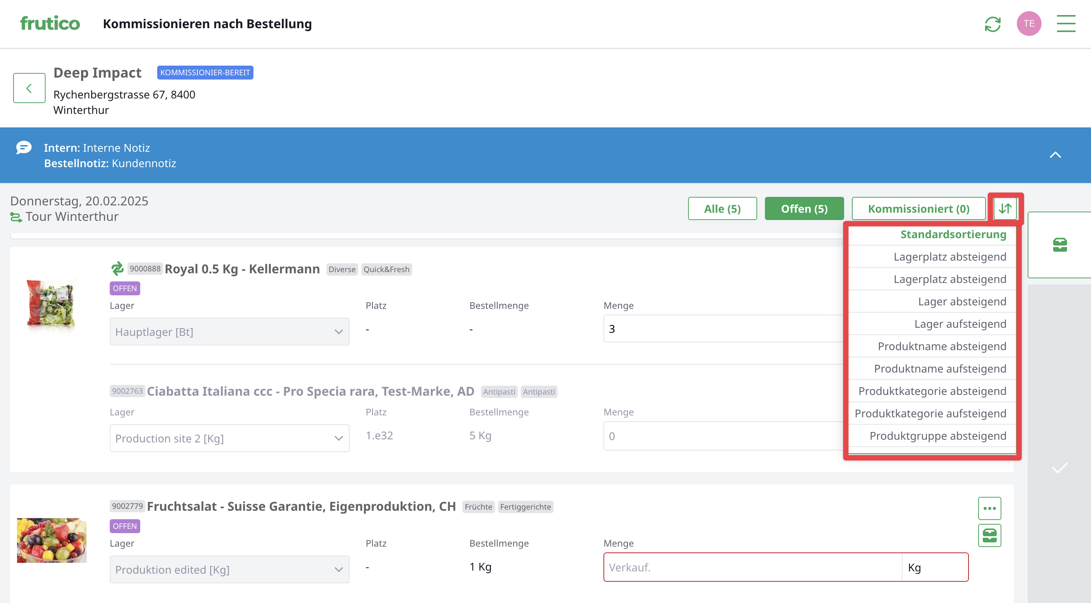The width and height of the screenshot is (1091, 603).
Task: Click the Fruchtsalat product thumbnail
Action: (52, 540)
